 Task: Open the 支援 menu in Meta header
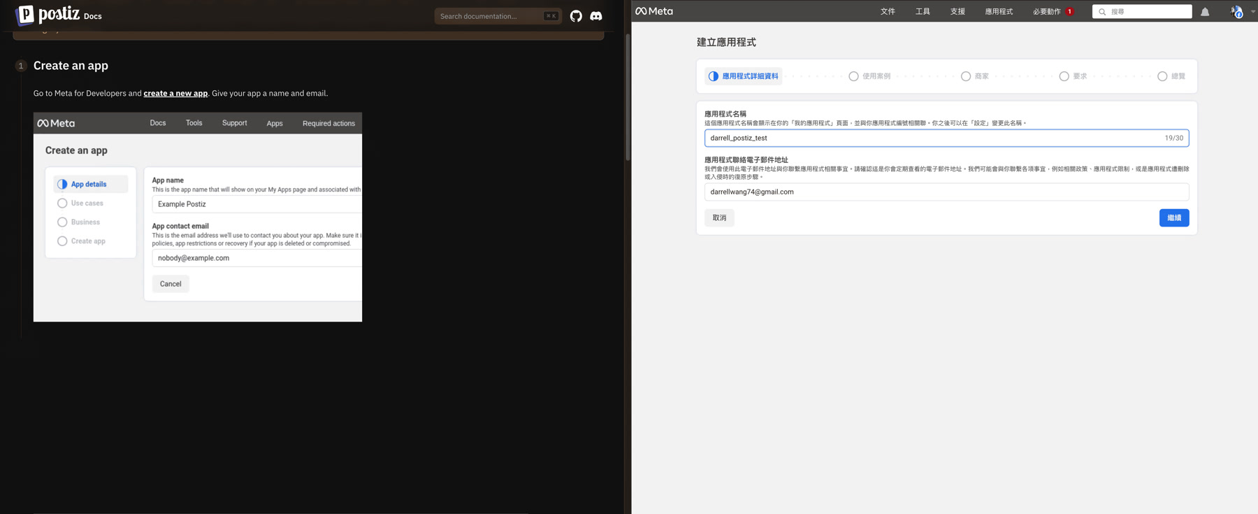[x=957, y=11]
